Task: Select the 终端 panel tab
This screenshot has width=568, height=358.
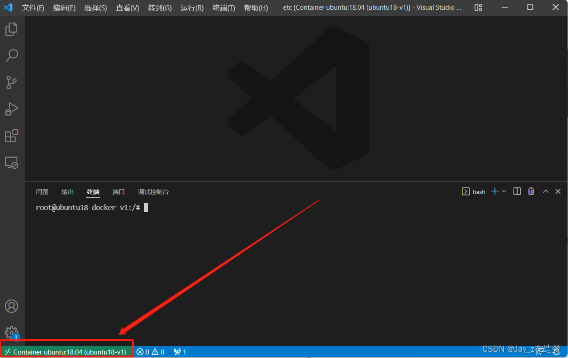Action: click(93, 192)
